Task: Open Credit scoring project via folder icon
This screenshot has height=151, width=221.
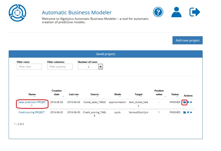Action: pos(185,112)
